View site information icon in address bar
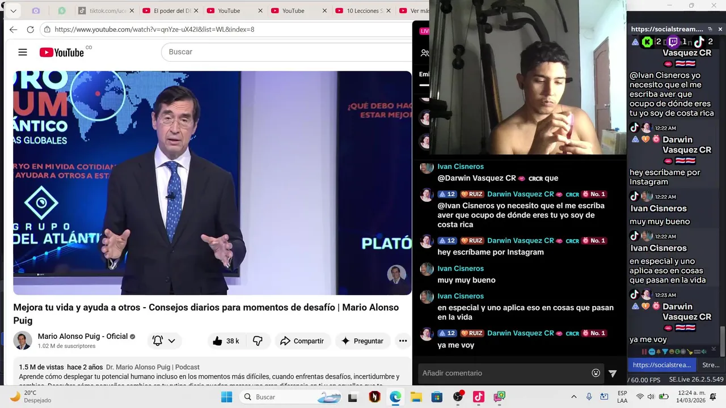The height and width of the screenshot is (408, 726). click(47, 29)
